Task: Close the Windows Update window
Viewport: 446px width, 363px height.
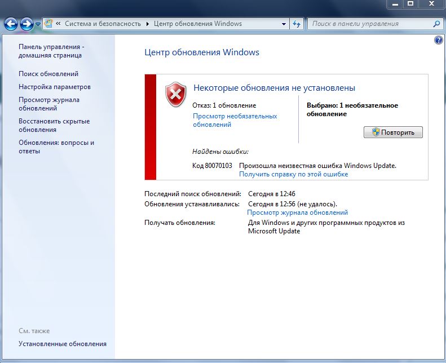Action: coord(431,4)
